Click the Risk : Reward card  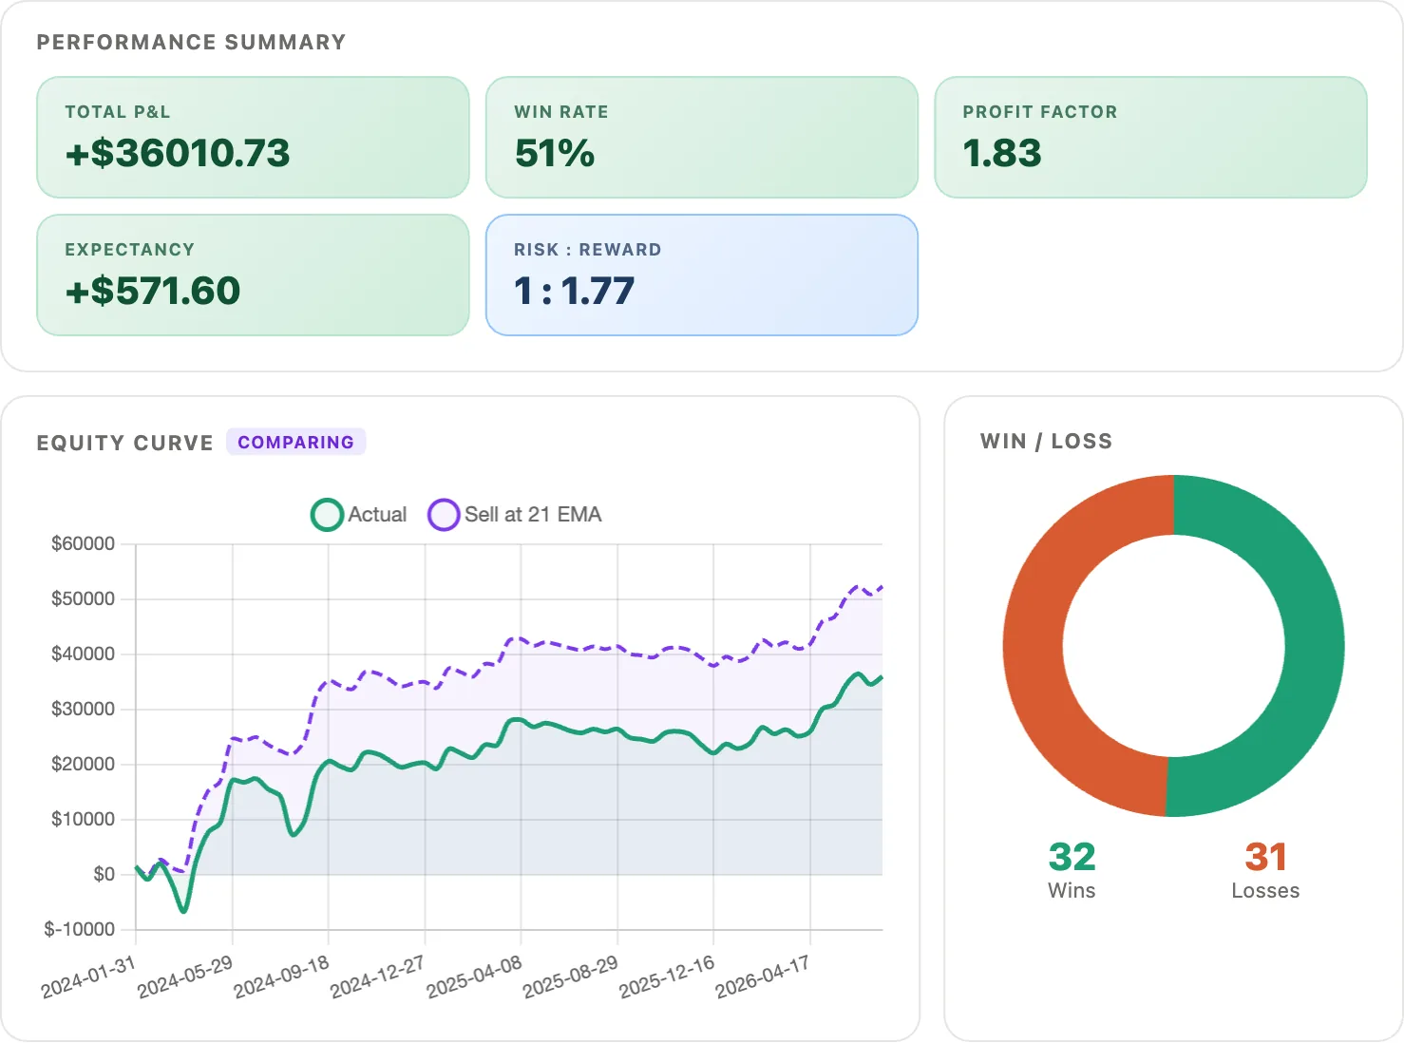pyautogui.click(x=702, y=275)
